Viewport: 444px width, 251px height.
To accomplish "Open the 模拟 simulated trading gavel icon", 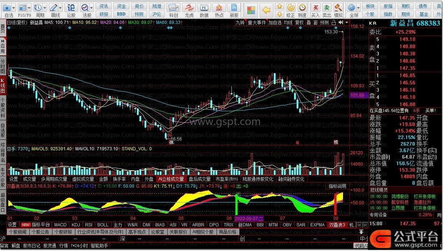I will (338, 7).
